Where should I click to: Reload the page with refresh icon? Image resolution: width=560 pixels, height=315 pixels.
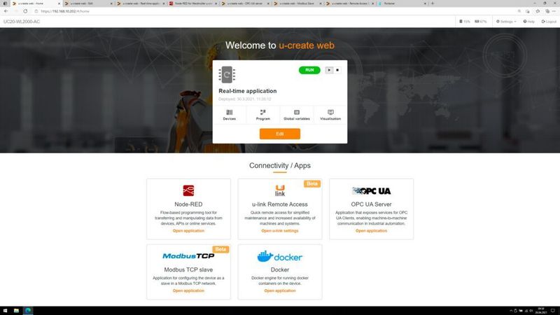(x=25, y=11)
